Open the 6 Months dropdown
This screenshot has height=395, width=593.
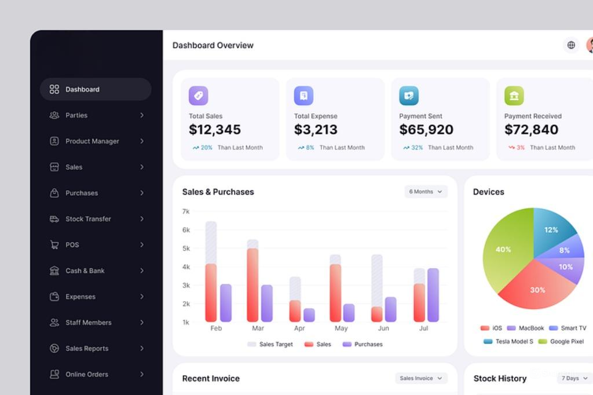426,192
